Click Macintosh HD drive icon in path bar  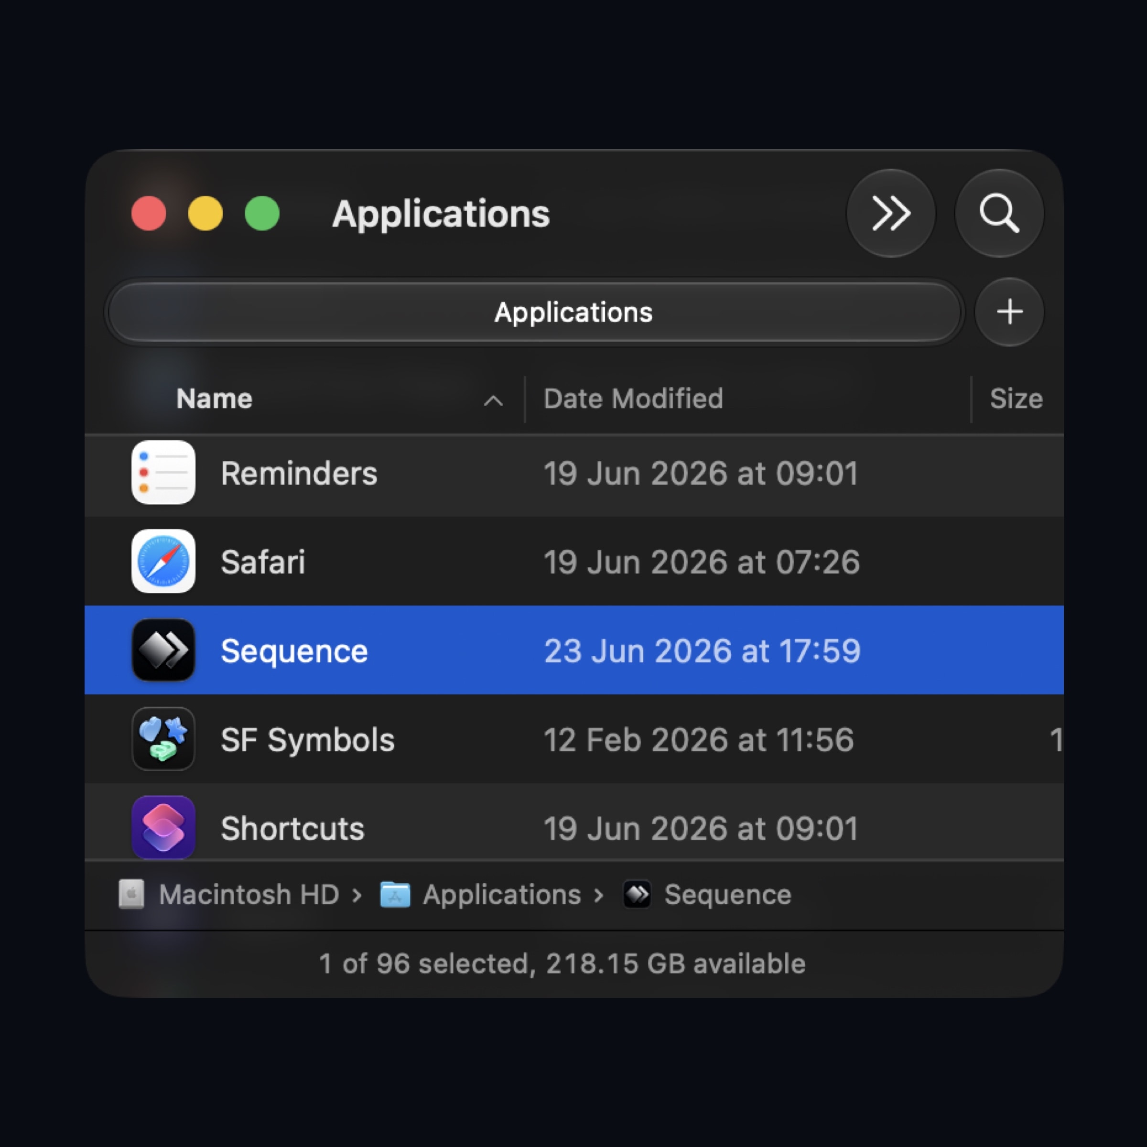(131, 894)
